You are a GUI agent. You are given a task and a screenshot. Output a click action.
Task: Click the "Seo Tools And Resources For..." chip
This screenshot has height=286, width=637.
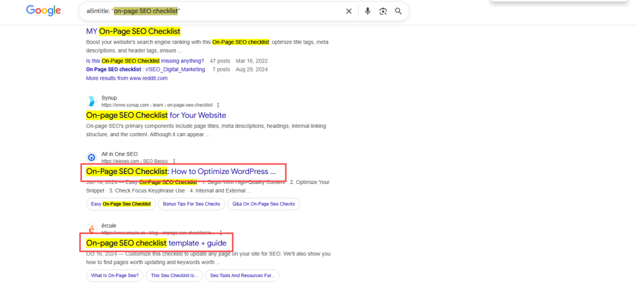tap(242, 275)
